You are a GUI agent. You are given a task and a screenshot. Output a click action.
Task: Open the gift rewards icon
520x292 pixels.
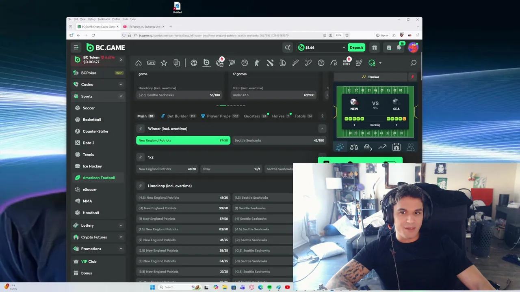tap(375, 47)
